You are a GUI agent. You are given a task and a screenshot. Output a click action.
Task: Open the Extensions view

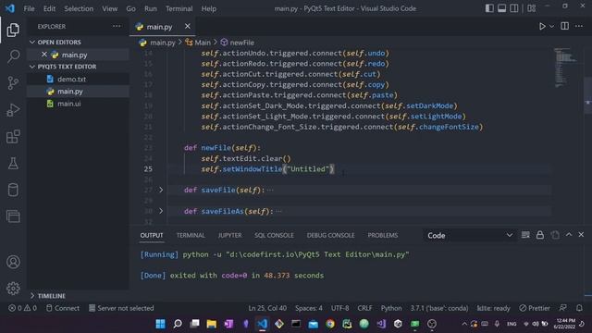tap(13, 137)
